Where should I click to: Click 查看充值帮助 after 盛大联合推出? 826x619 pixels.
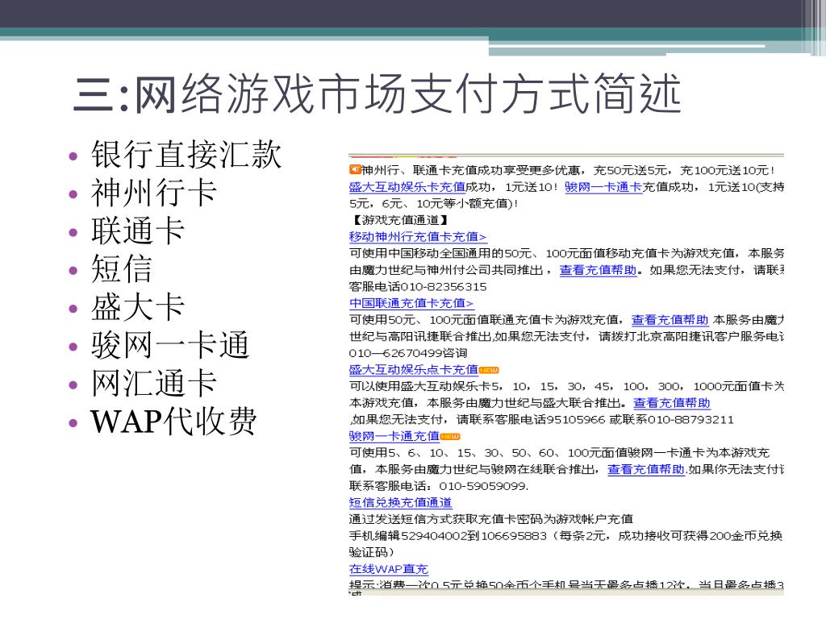click(672, 403)
